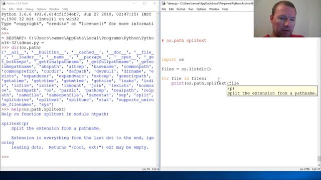The width and height of the screenshot is (321, 180).
Task: Open Help menu in ideas.py editor
Action: point(225,9)
